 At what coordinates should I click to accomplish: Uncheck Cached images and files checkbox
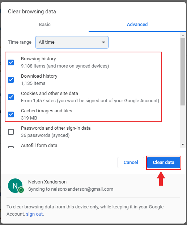11,114
